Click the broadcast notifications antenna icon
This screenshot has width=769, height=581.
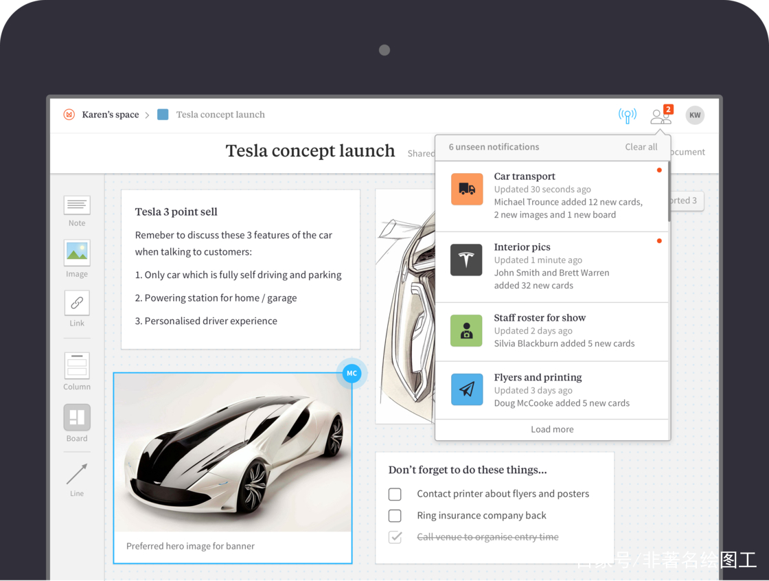click(x=628, y=116)
